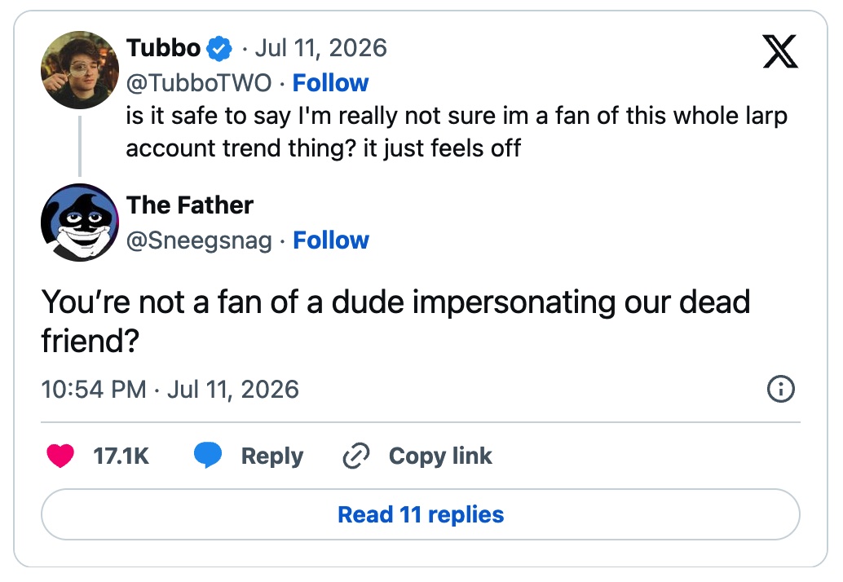
Task: Click the @Sneegsnag handle
Action: [x=199, y=240]
